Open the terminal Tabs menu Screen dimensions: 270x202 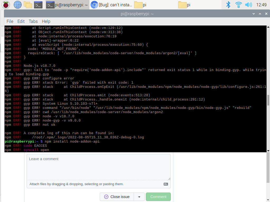pos(33,21)
